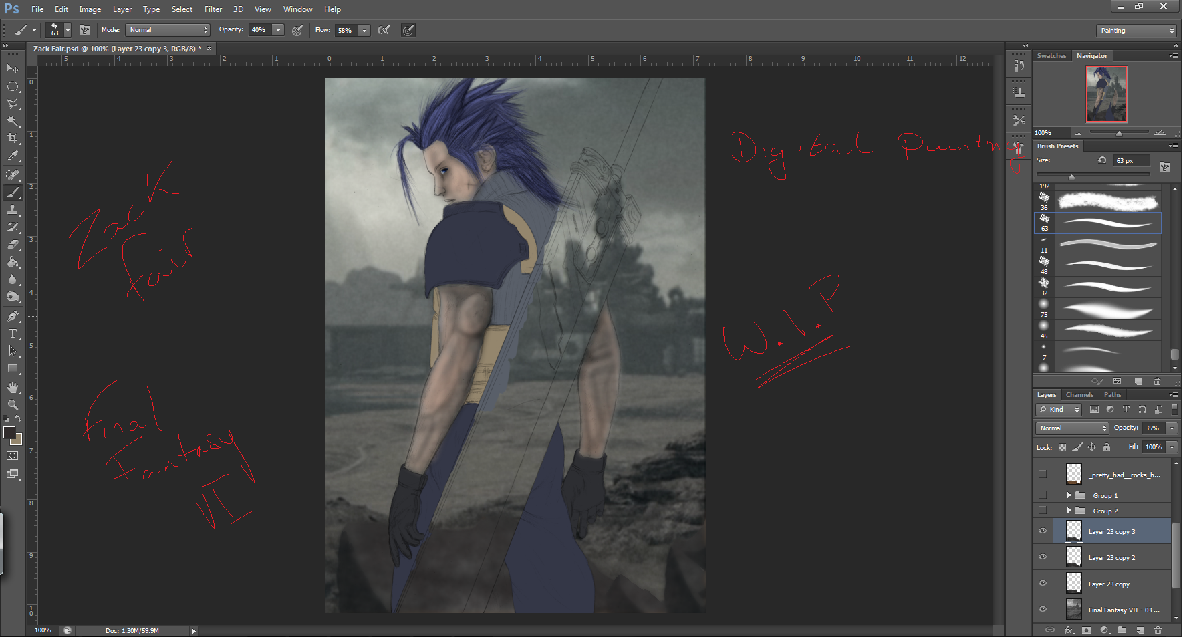Select the Healing Brush tool
The height and width of the screenshot is (637, 1183).
pyautogui.click(x=13, y=175)
